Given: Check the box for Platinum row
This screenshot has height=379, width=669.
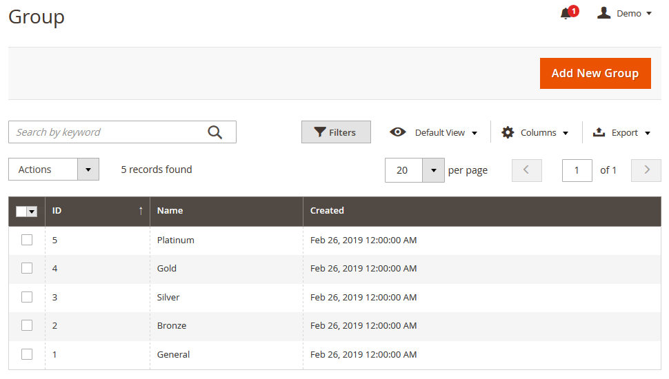Looking at the screenshot, I should click(27, 240).
